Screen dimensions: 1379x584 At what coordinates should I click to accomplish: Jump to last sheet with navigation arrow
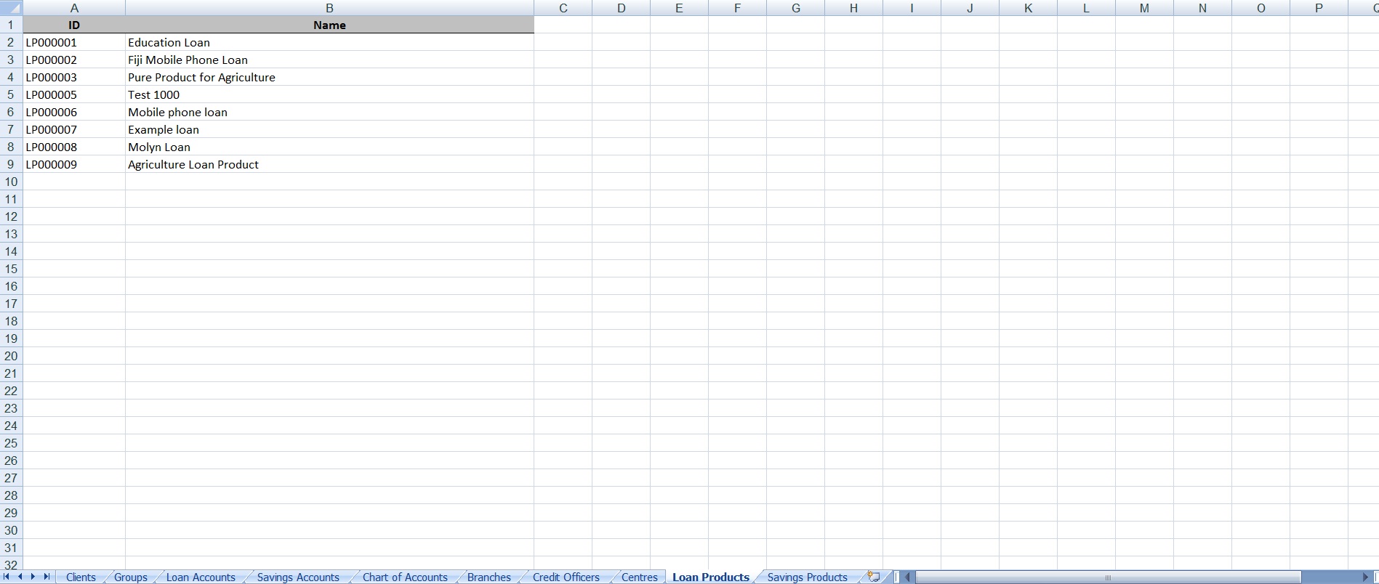(x=47, y=577)
